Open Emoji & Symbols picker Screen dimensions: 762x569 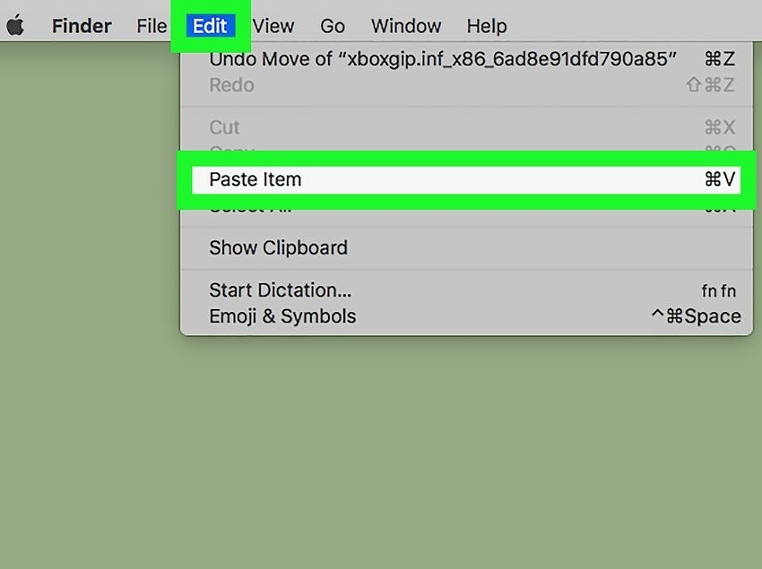point(282,316)
